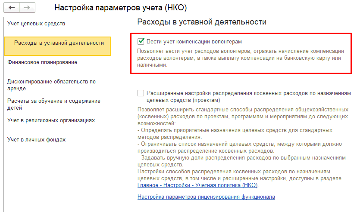Open the 'Учет в личных фондах' section
357x212 pixels.
(x=36, y=140)
